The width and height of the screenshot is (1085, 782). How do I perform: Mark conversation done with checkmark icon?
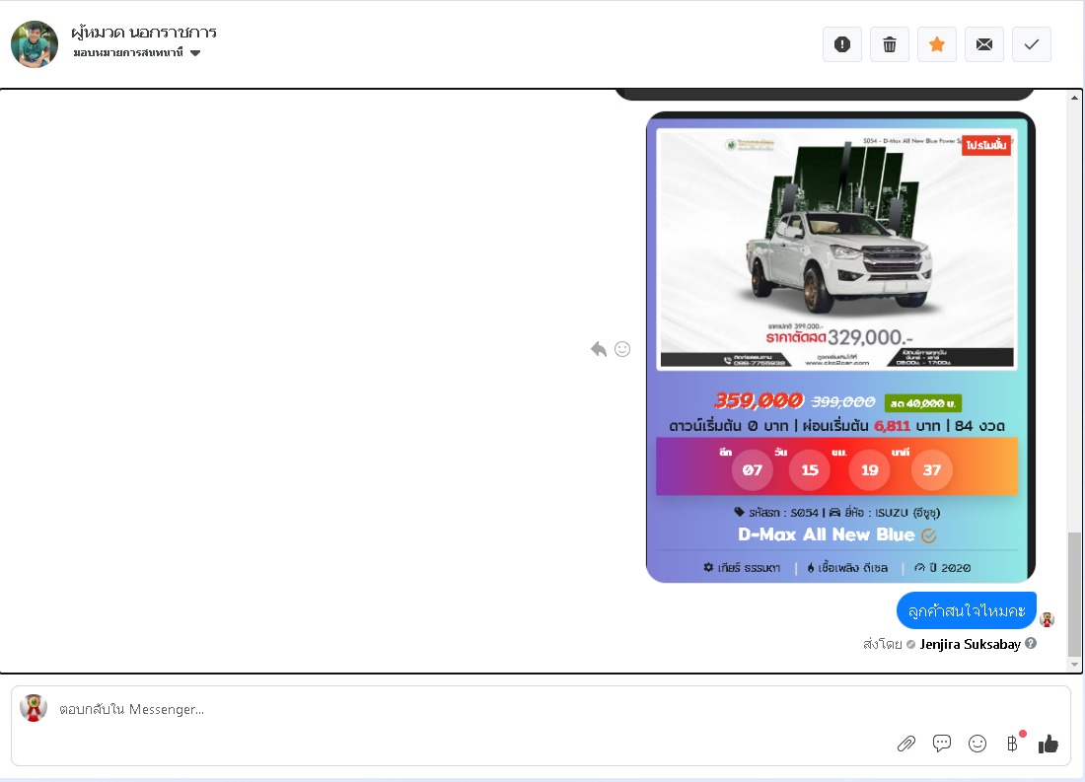tap(1032, 45)
